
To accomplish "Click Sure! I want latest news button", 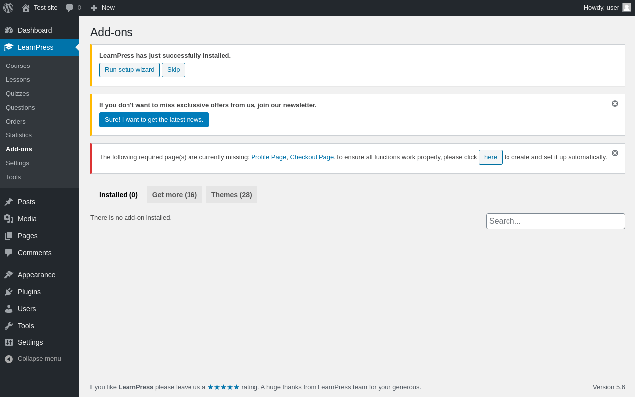I will pyautogui.click(x=154, y=120).
